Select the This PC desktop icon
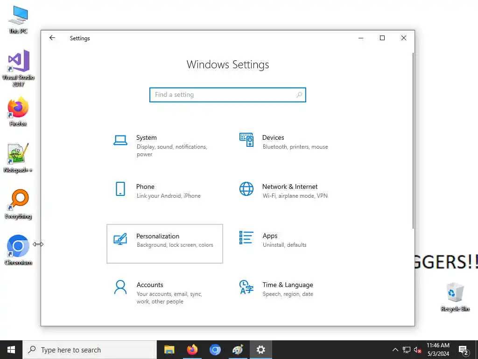The height and width of the screenshot is (359, 478). click(18, 19)
